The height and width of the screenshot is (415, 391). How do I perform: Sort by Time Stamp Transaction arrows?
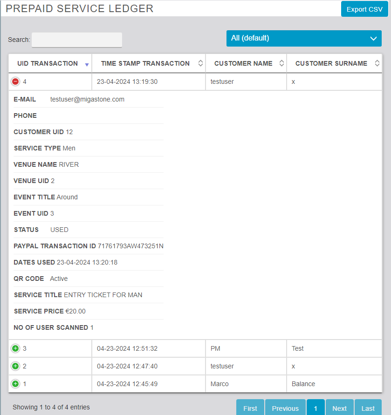point(200,63)
